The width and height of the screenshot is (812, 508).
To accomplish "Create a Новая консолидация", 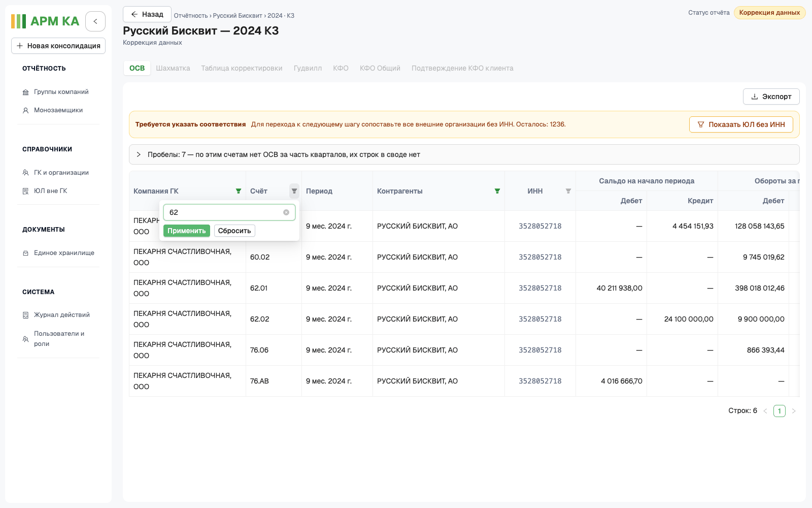I will 58,46.
